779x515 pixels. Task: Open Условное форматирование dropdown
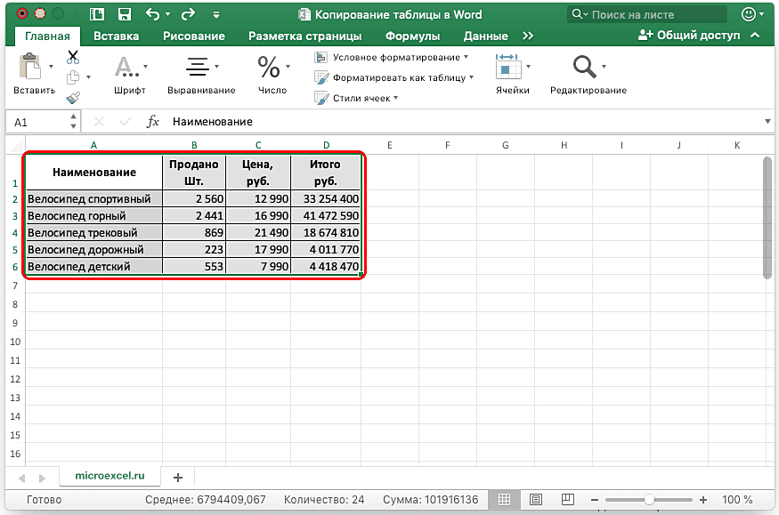[392, 58]
